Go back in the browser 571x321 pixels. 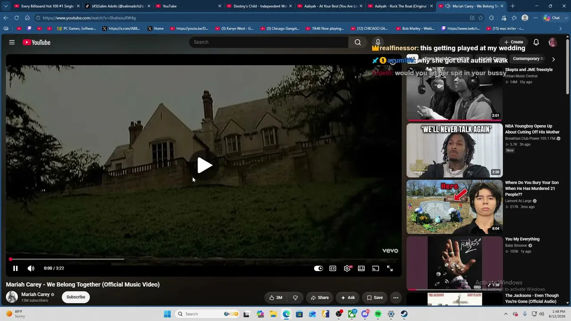click(6, 18)
